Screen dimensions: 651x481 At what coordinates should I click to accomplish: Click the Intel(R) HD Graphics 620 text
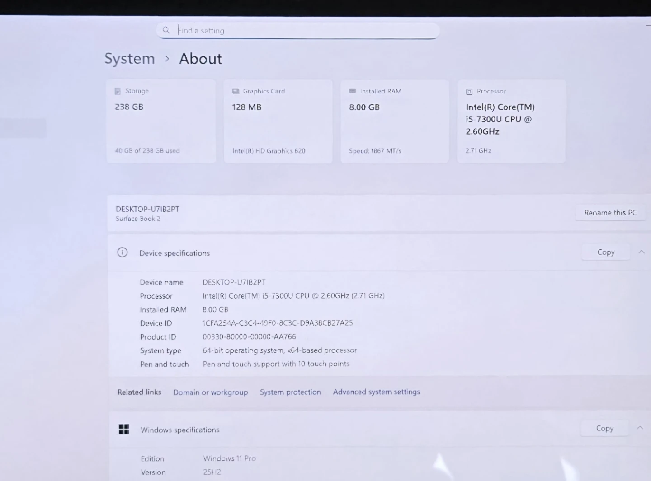coord(269,151)
